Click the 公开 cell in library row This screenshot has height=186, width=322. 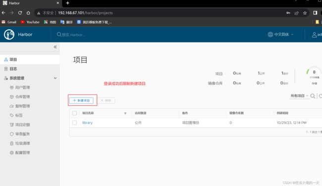[x=138, y=123]
